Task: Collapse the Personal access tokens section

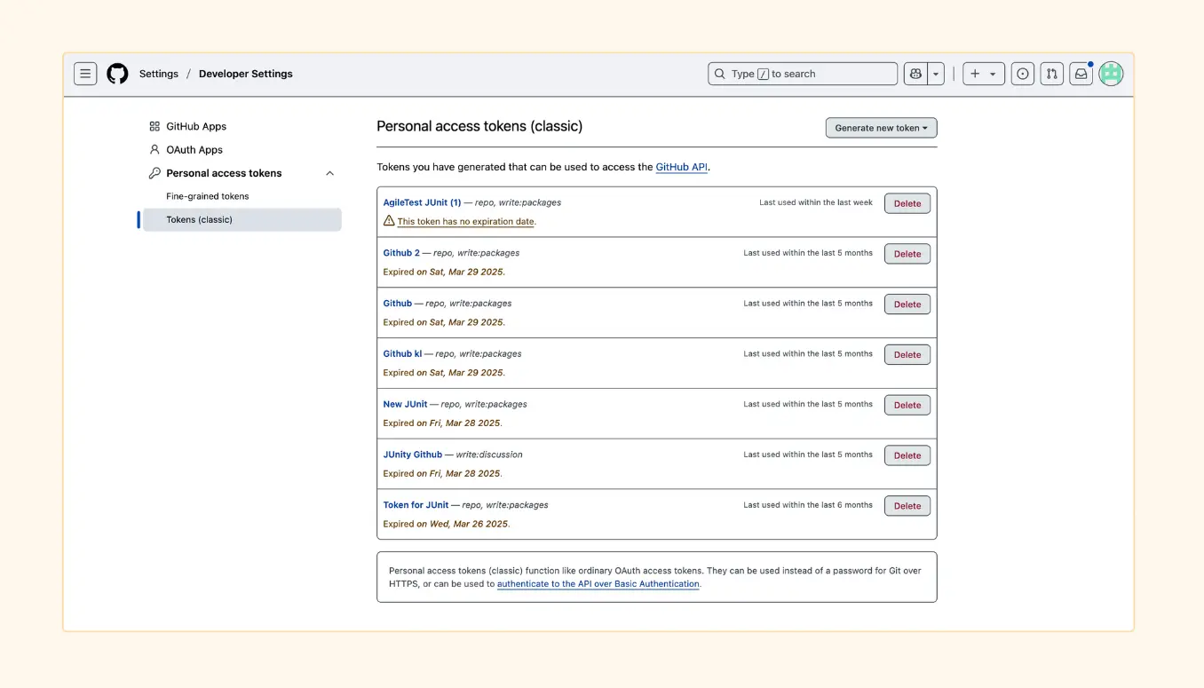Action: click(330, 173)
